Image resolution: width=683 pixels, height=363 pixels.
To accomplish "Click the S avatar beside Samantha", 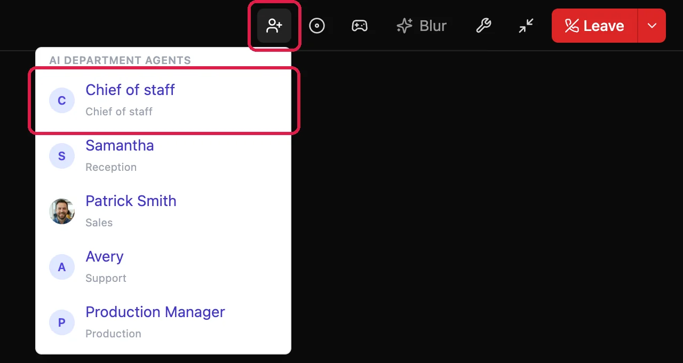I will (62, 156).
